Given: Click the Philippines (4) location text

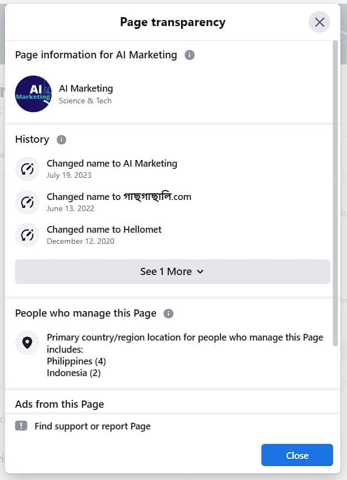Looking at the screenshot, I should pos(76,361).
